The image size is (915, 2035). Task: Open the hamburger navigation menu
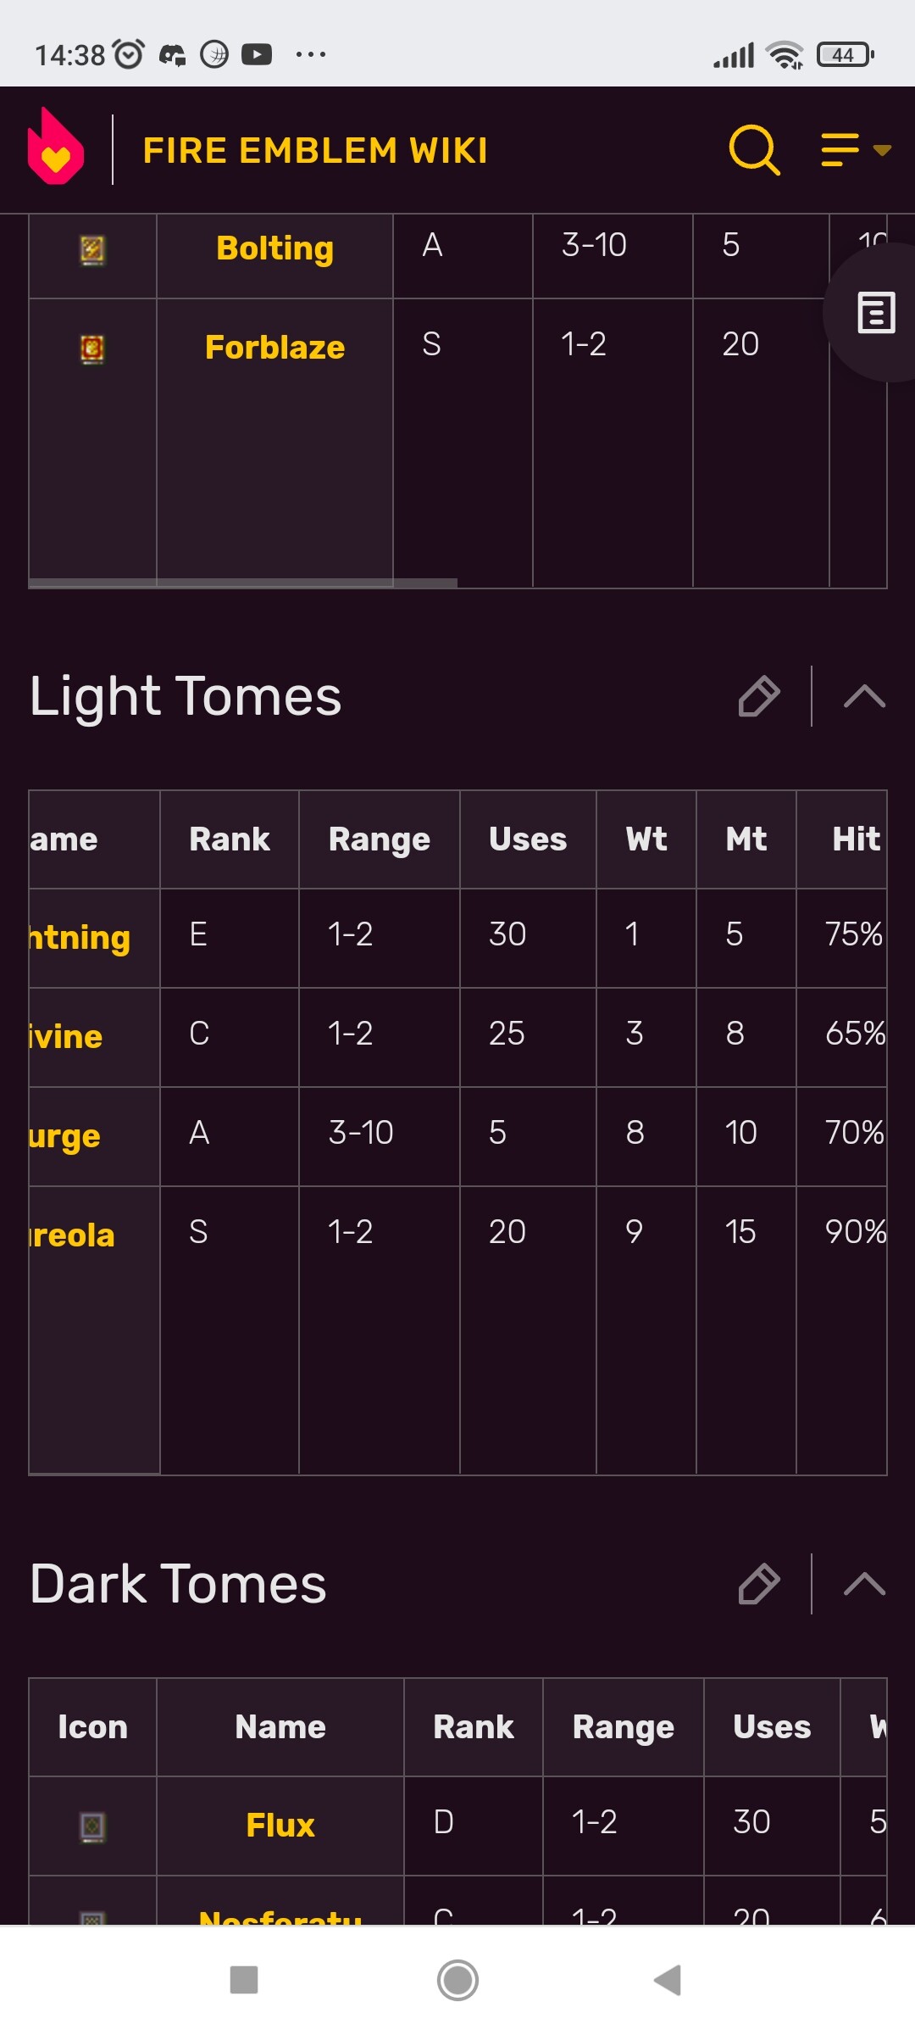[x=855, y=149]
